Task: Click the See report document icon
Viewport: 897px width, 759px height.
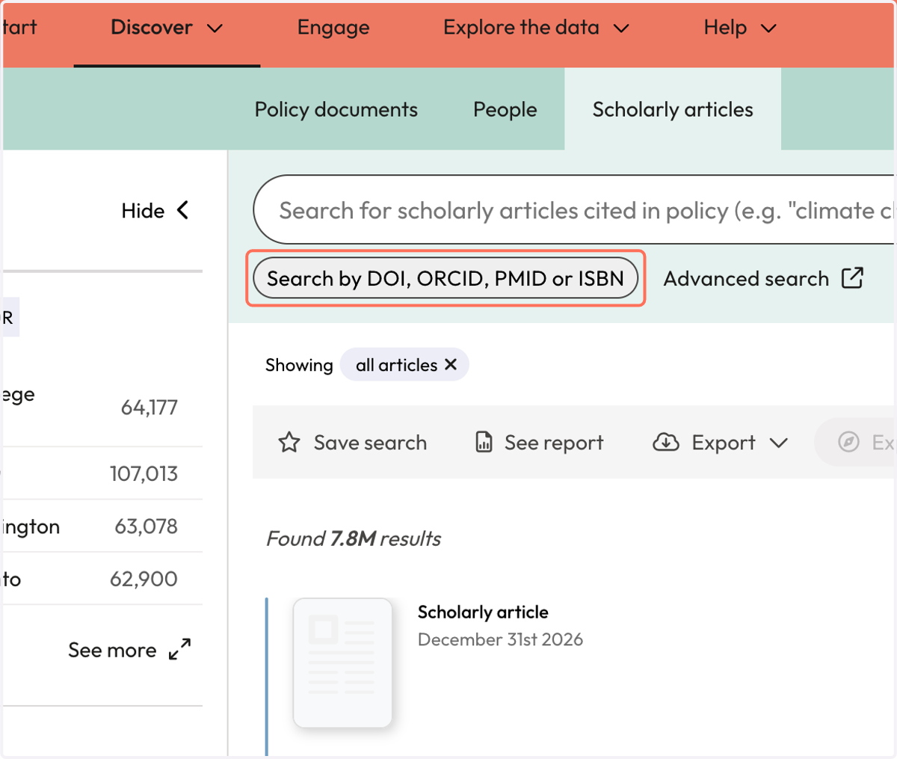Action: [x=484, y=443]
